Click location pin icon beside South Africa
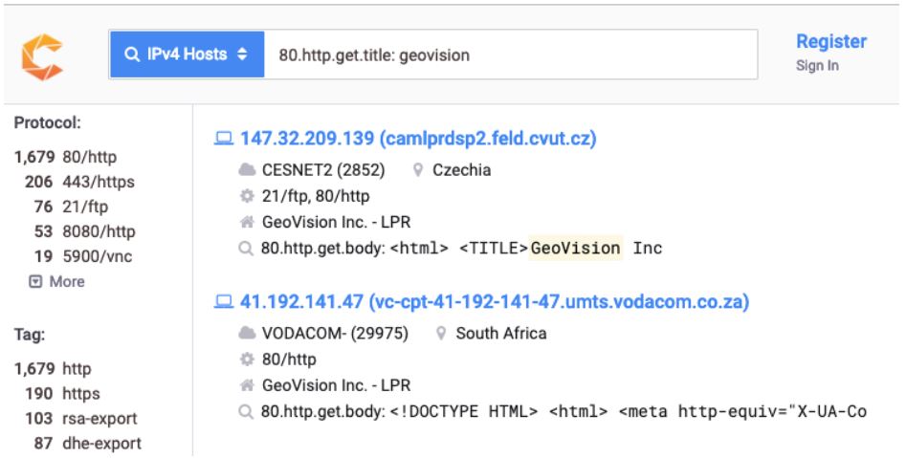 441,334
